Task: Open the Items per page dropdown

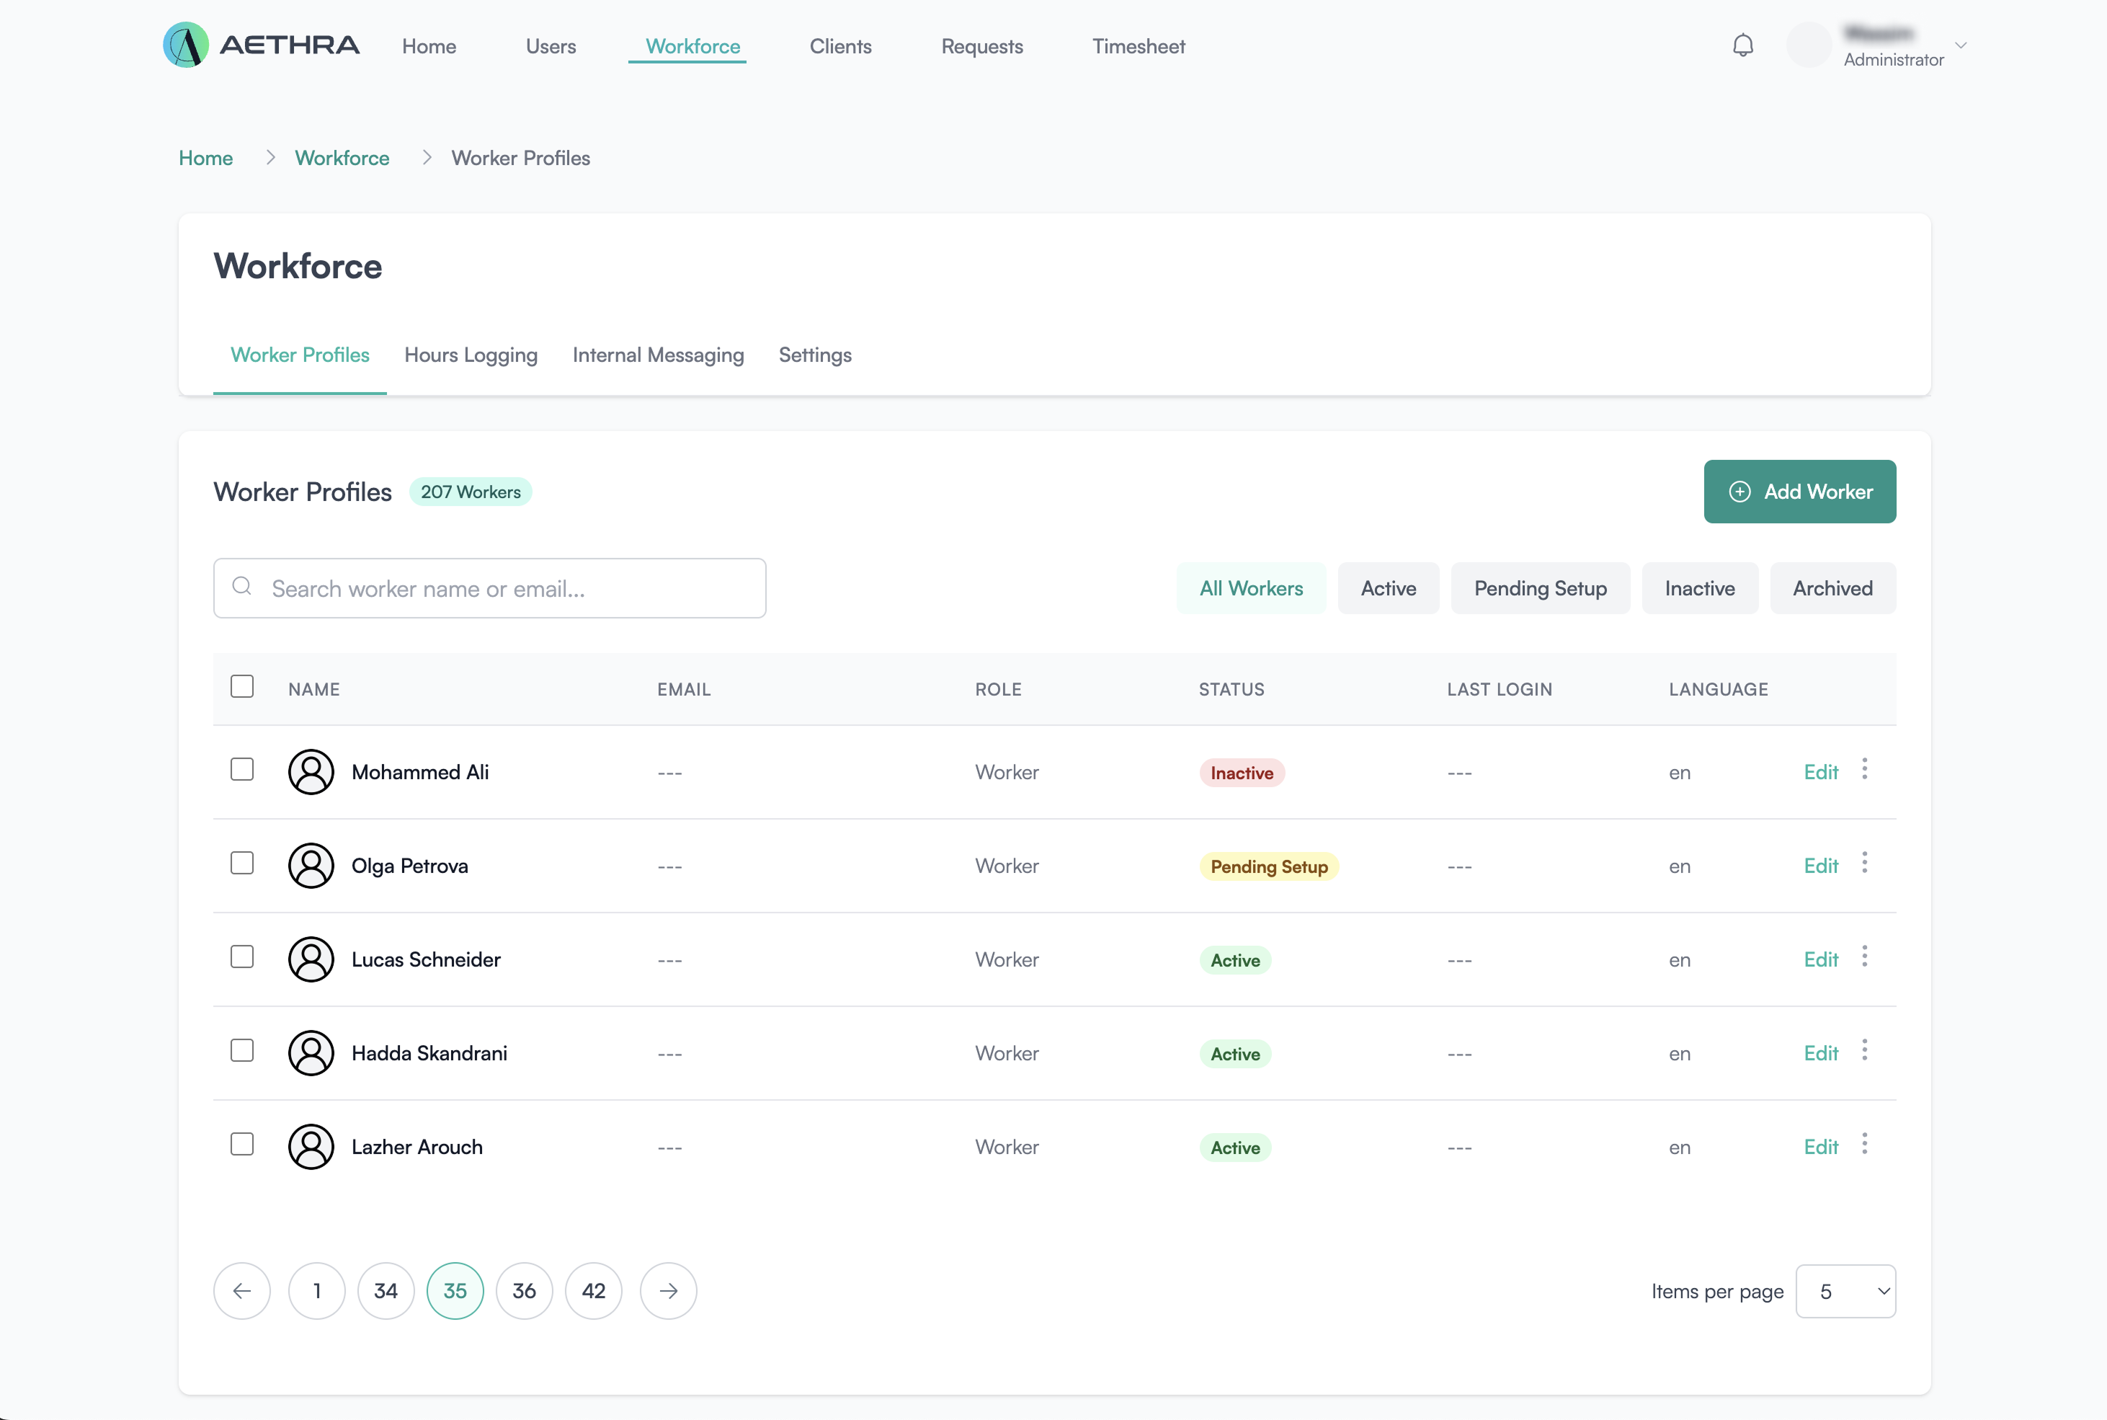Action: point(1845,1292)
